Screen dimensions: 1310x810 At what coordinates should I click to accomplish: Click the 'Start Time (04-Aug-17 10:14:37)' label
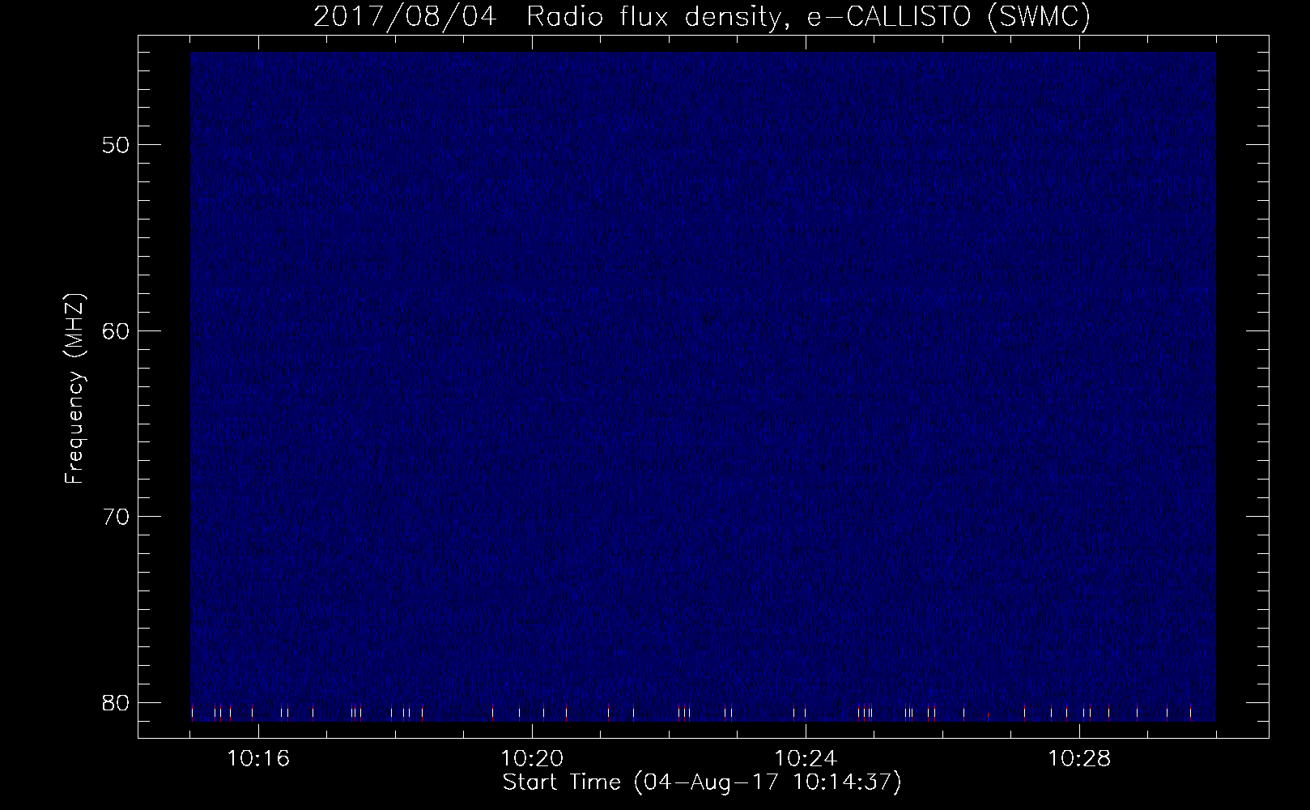click(702, 782)
